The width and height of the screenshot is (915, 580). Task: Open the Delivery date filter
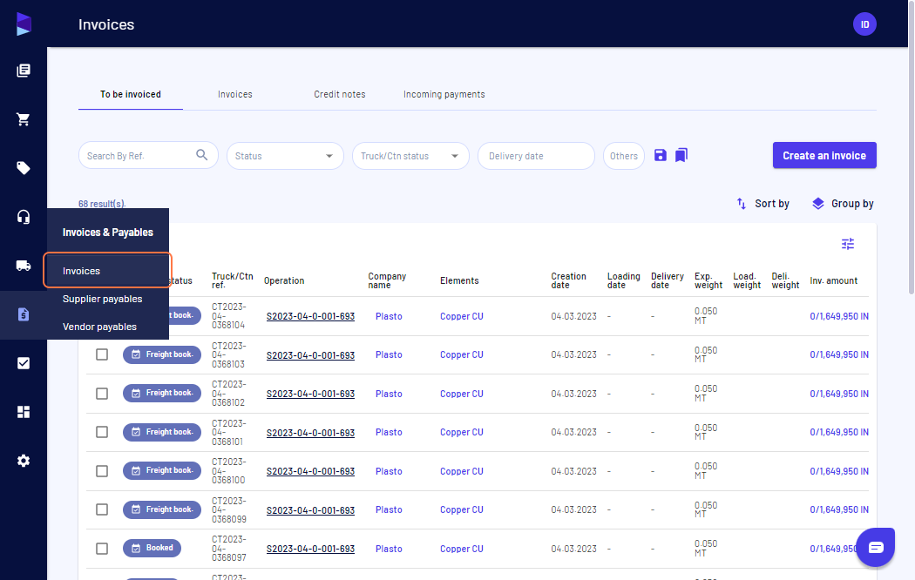[x=536, y=156]
